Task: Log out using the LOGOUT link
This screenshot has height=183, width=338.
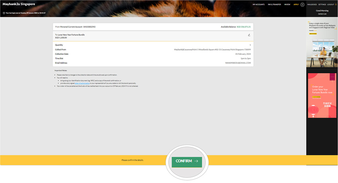Action: pyautogui.click(x=331, y=5)
